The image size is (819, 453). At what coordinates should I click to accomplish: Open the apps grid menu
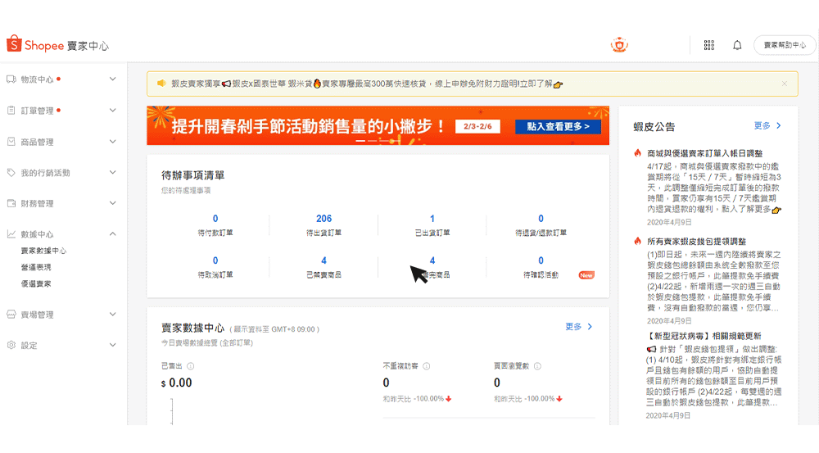pyautogui.click(x=709, y=45)
